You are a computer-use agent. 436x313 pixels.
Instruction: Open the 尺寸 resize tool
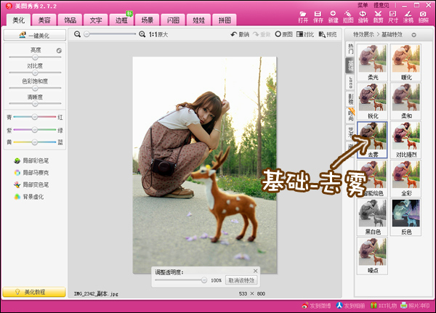point(393,17)
